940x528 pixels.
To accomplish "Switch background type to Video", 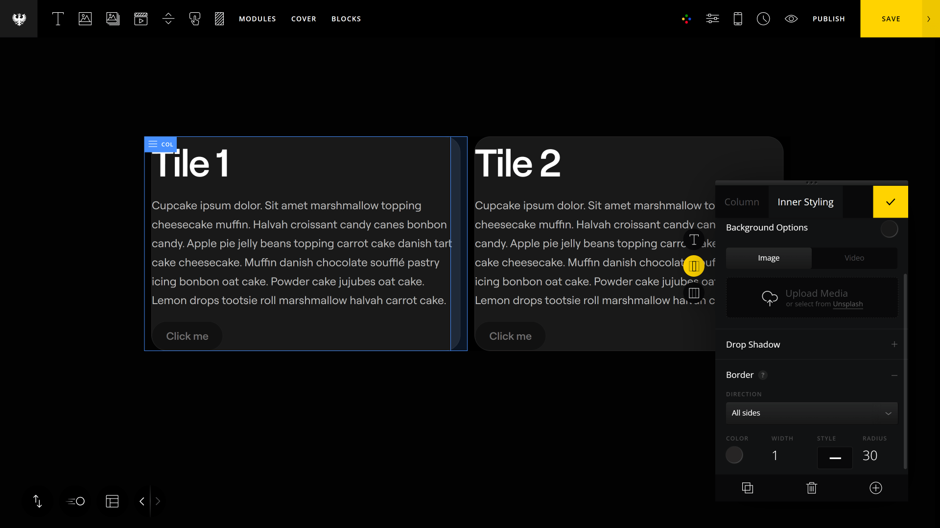I will [854, 258].
